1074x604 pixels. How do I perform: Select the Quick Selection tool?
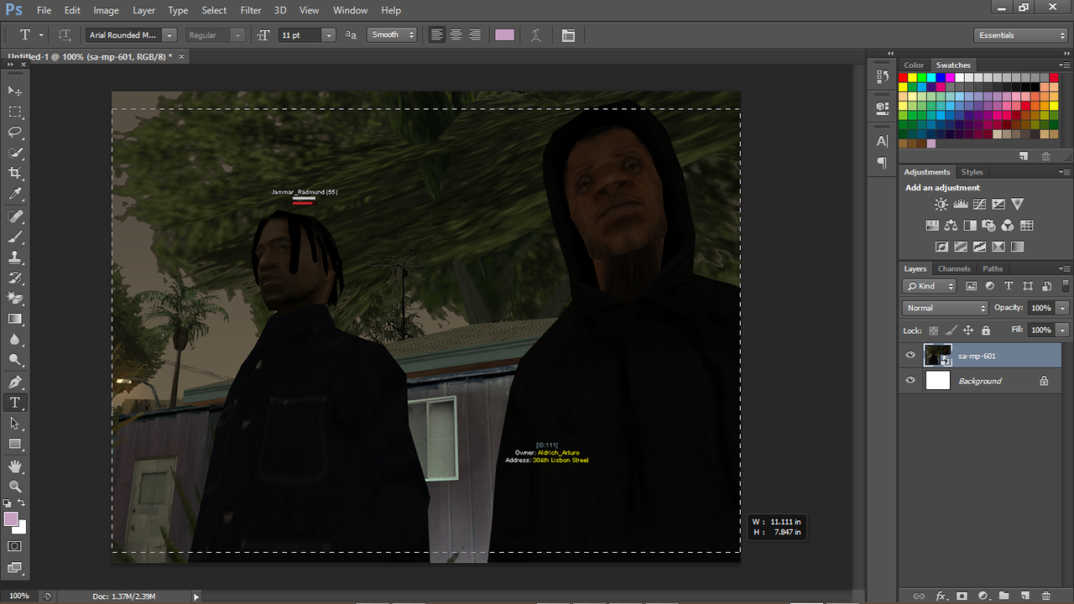point(15,154)
